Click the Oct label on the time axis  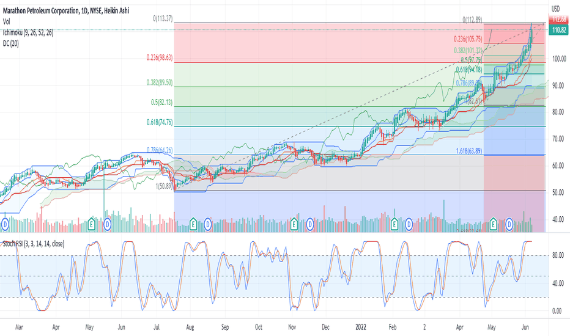(x=259, y=327)
